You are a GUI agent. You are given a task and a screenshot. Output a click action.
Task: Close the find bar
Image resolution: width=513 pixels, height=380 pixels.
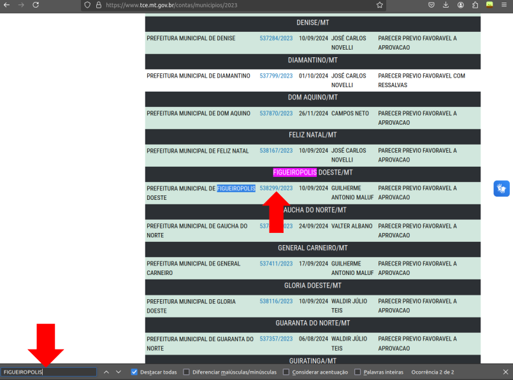pyautogui.click(x=505, y=372)
